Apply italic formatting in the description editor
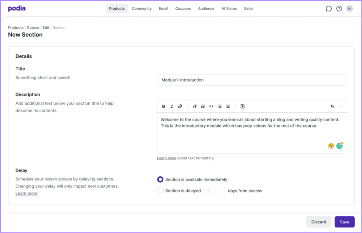The width and height of the screenshot is (362, 233). (172, 106)
